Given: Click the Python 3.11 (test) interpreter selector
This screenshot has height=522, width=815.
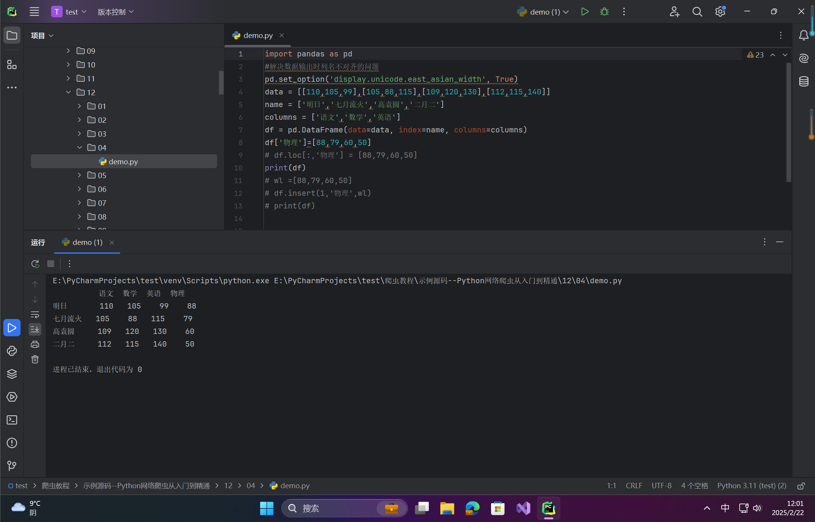Looking at the screenshot, I should [751, 486].
